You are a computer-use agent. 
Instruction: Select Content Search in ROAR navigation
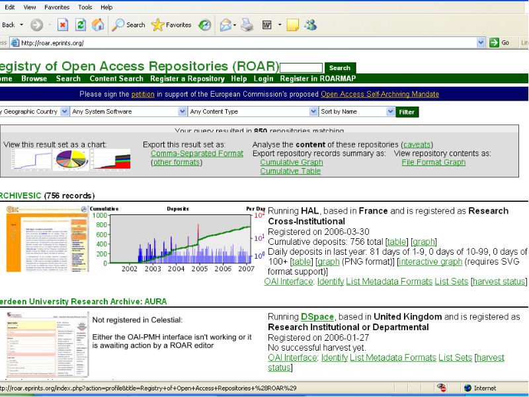click(x=116, y=78)
